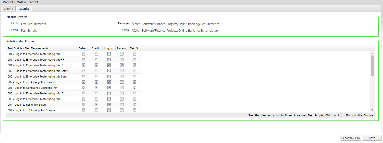
Task: Click the Export to Excel button
Action: point(351,138)
